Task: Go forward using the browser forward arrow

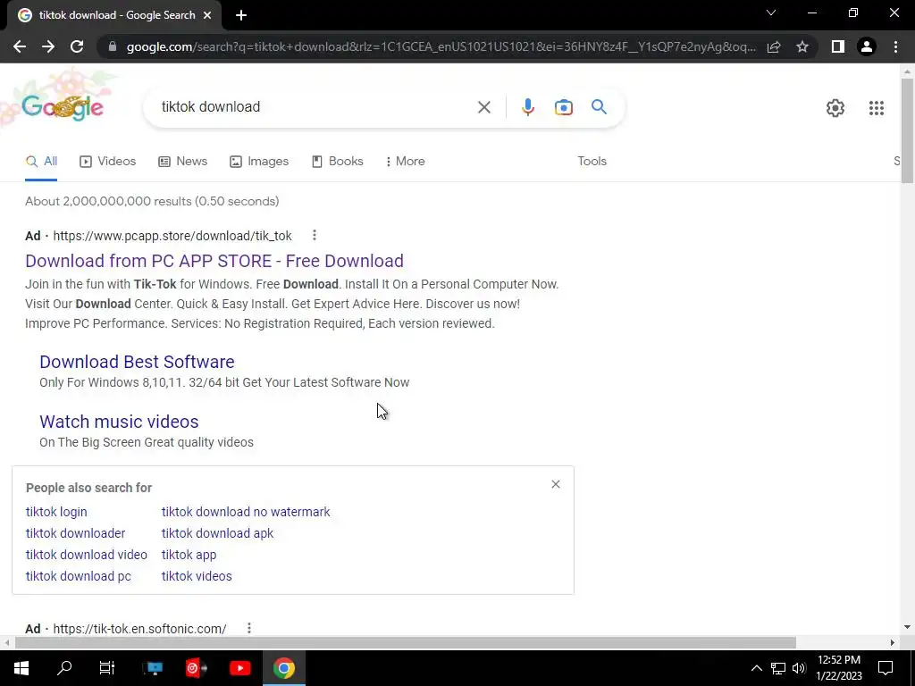Action: pos(48,46)
